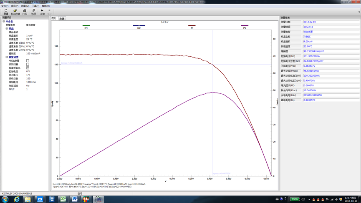
Task: Collapse the 测量设置 section
Action: pyautogui.click(x=7, y=57)
